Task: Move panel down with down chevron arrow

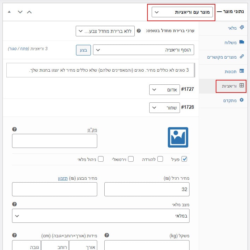Action: point(20,12)
